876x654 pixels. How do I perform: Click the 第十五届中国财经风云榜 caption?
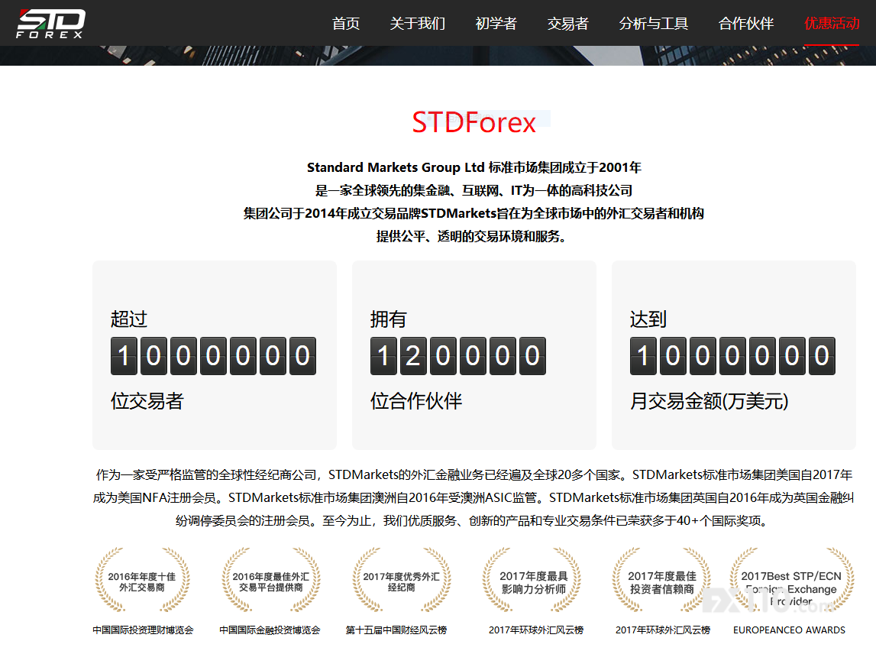click(396, 630)
